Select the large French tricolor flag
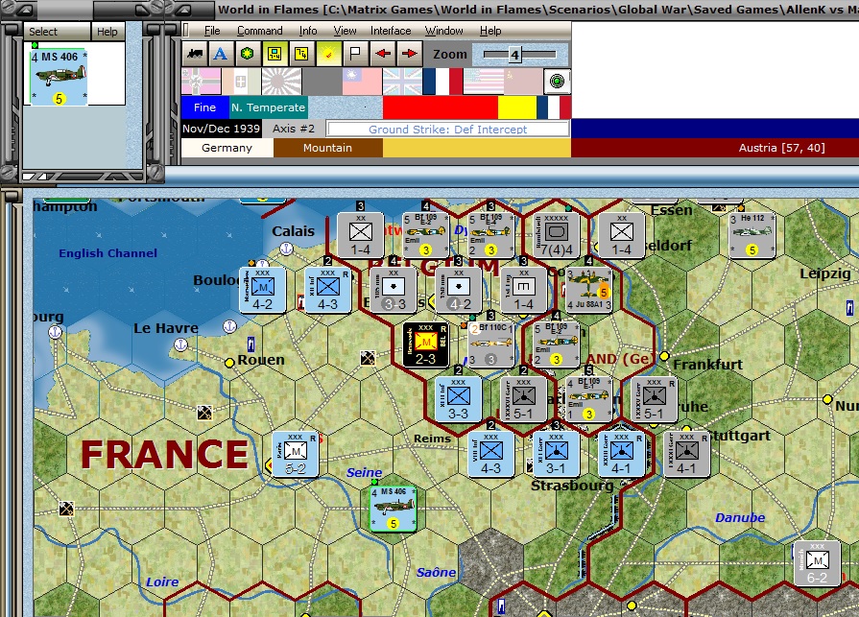 point(442,82)
